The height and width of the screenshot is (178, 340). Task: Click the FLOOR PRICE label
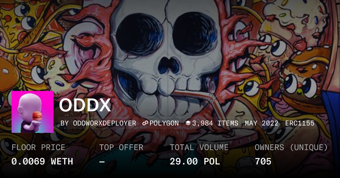point(38,147)
